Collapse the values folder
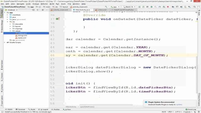The height and width of the screenshot is (113, 201). 10,31
